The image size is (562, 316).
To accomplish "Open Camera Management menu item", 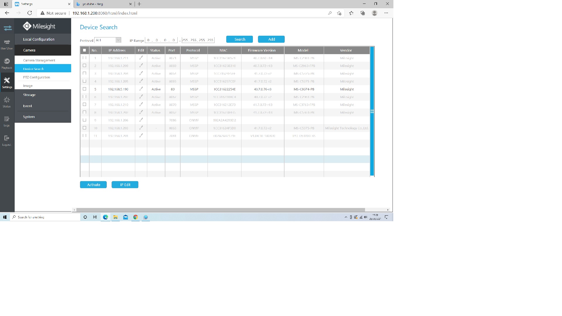I will (x=39, y=60).
